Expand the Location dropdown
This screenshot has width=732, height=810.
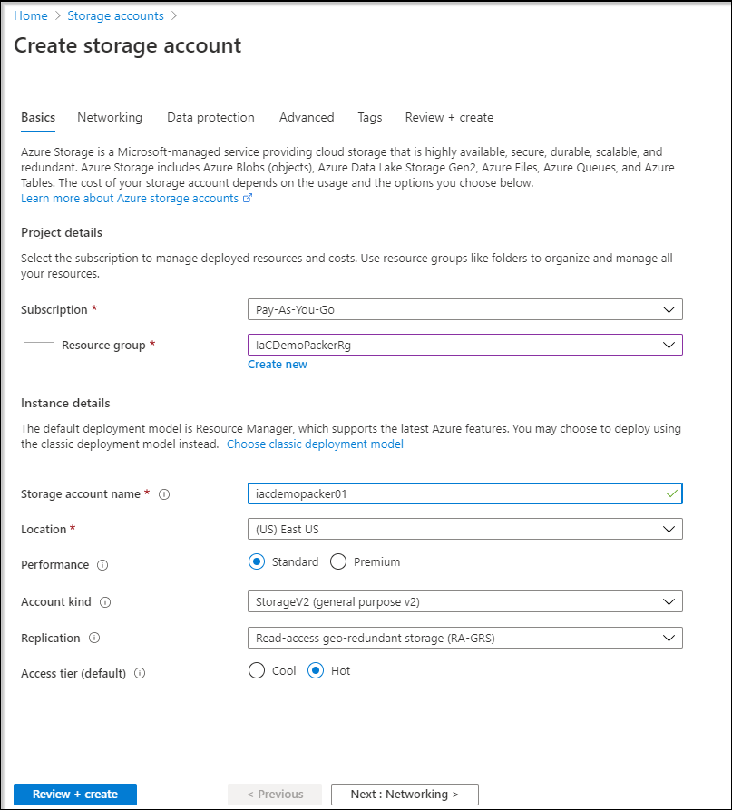click(x=465, y=529)
